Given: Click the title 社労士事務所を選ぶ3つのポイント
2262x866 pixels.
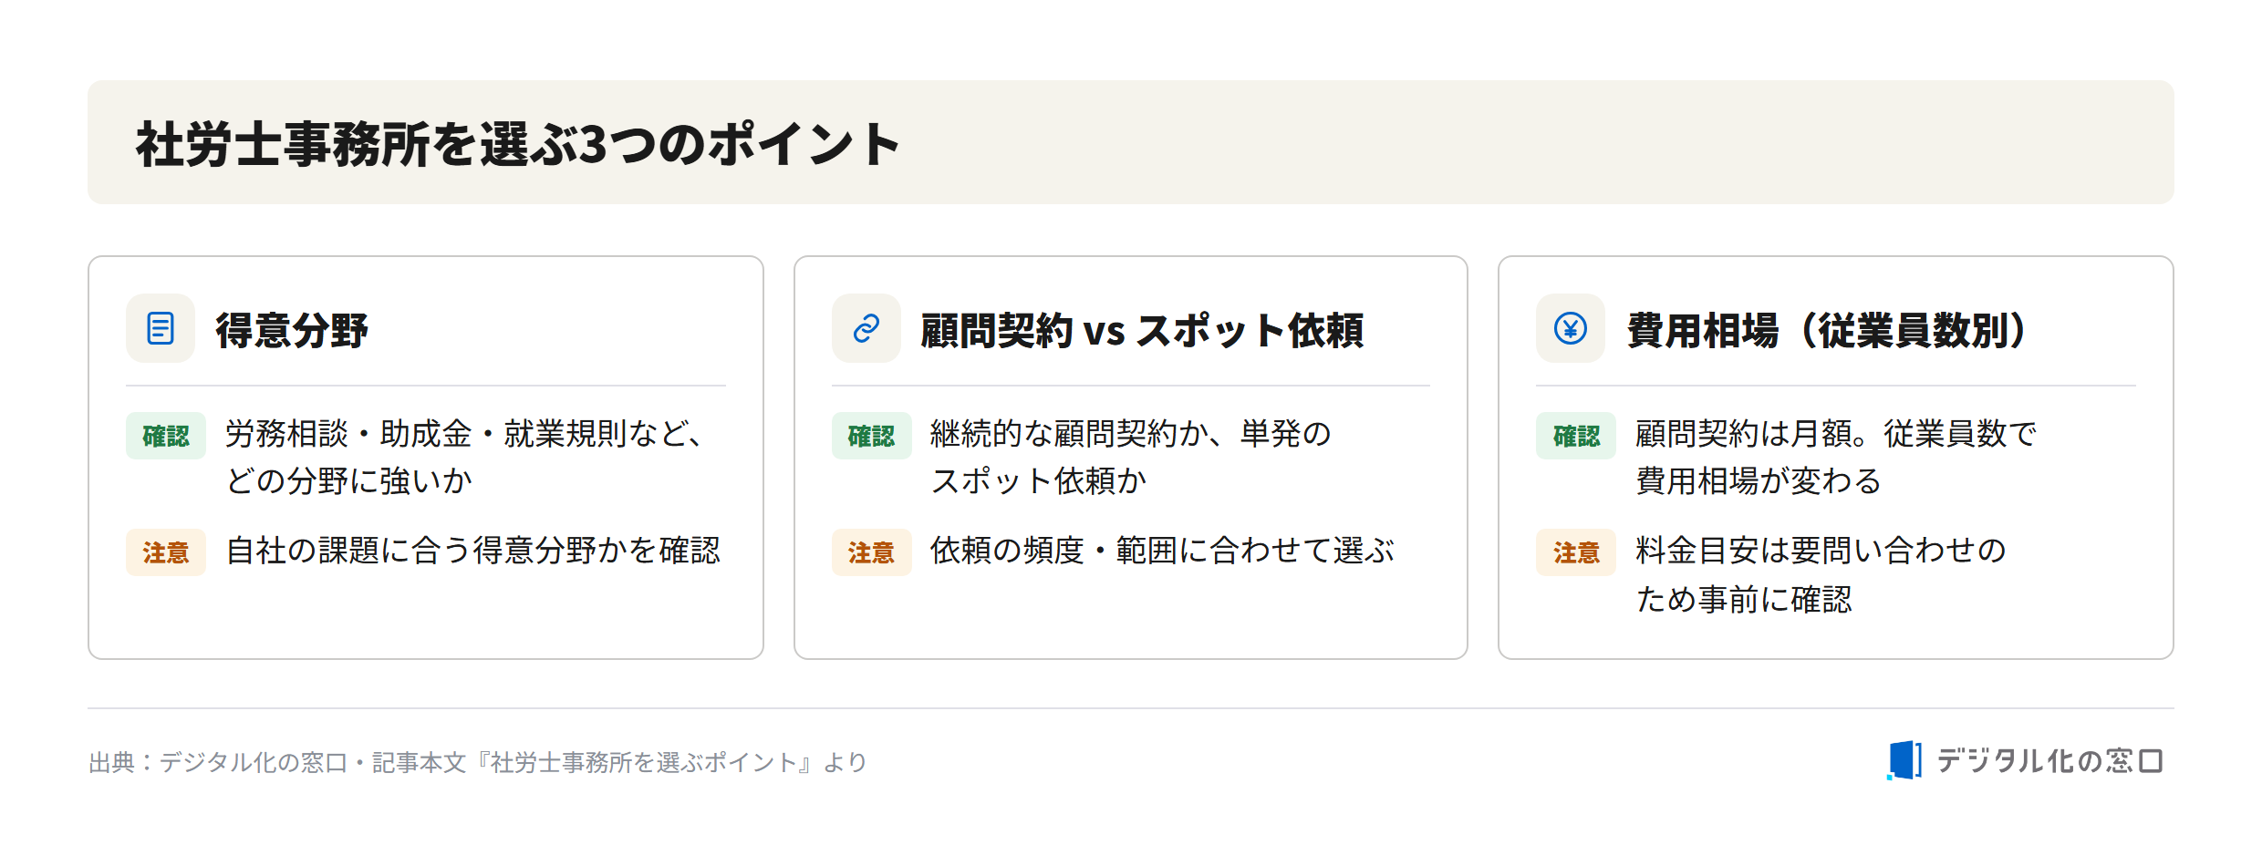Looking at the screenshot, I should point(518,144).
